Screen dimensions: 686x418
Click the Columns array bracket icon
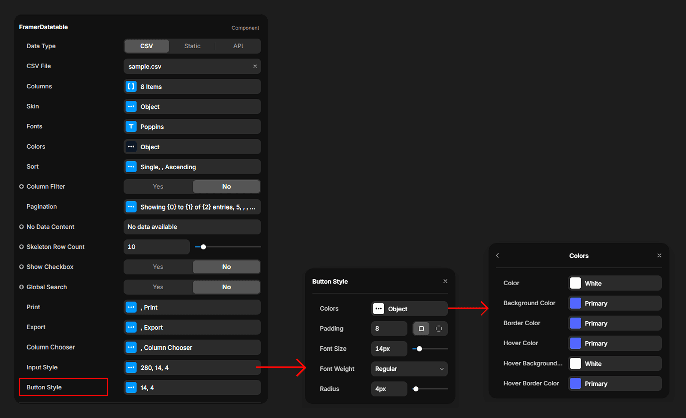(x=131, y=87)
